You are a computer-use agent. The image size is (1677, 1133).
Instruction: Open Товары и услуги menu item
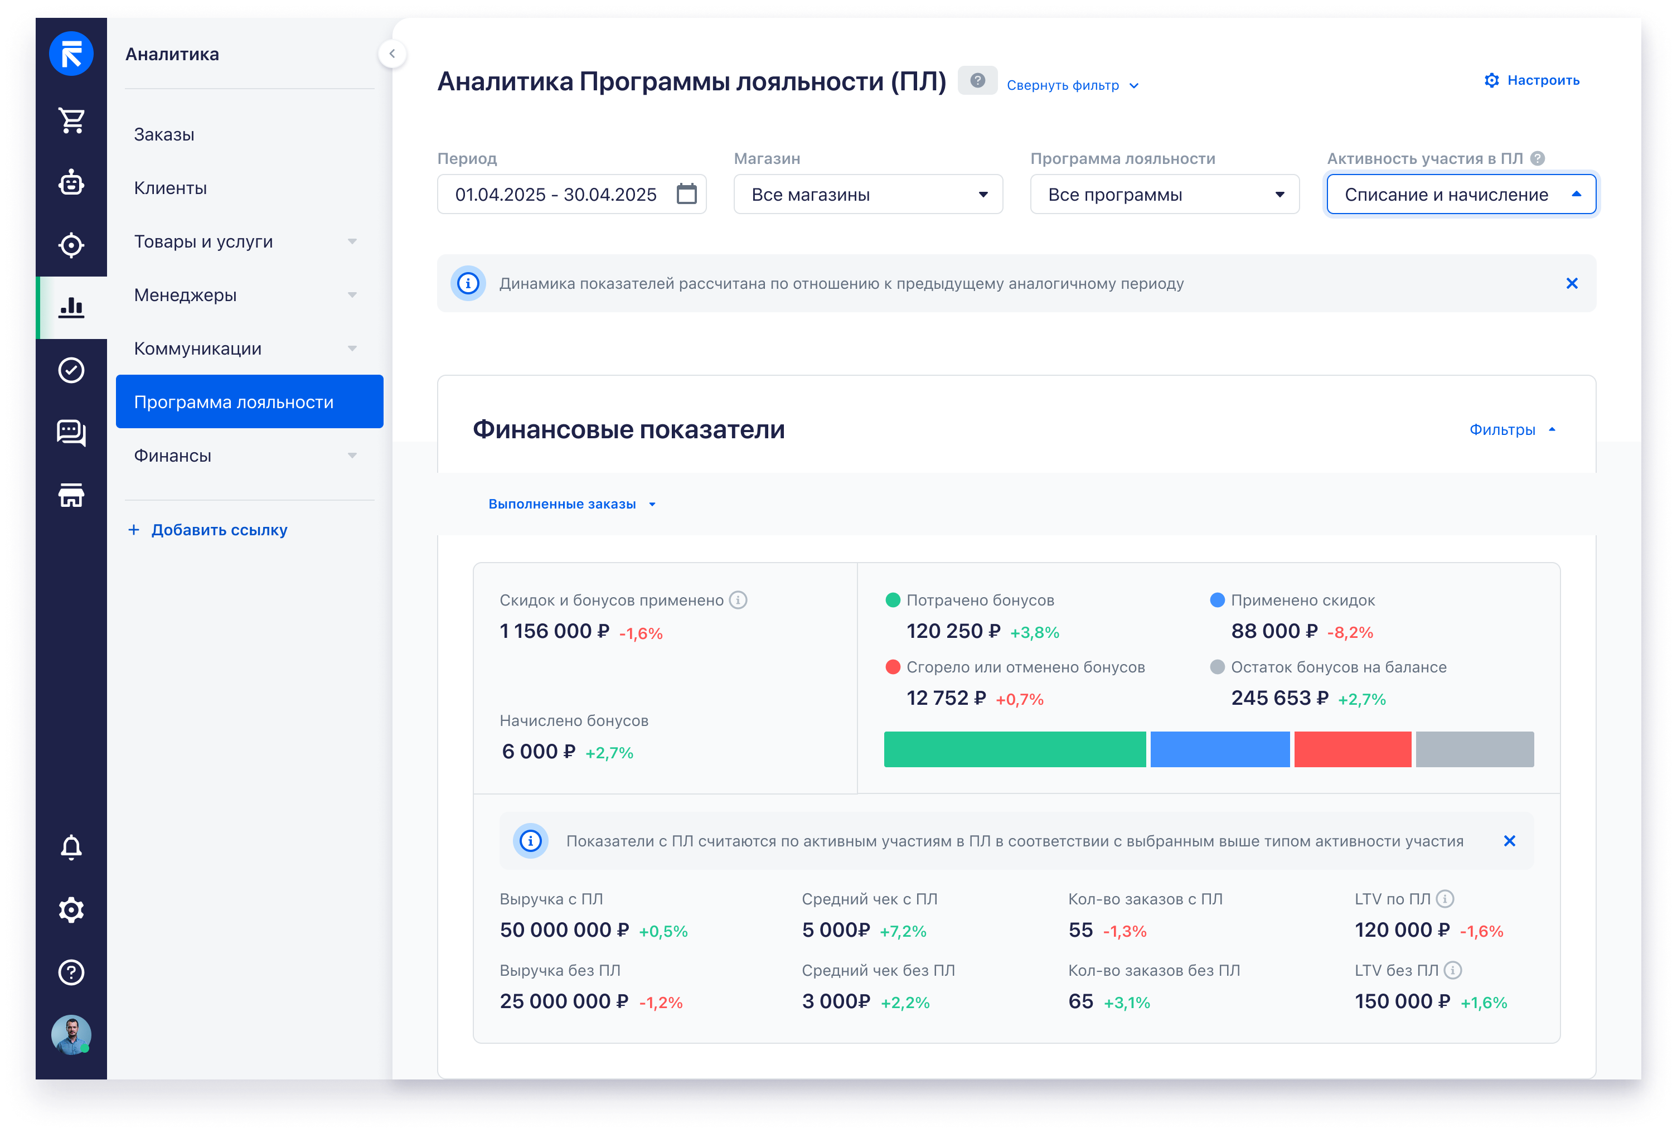coord(249,241)
